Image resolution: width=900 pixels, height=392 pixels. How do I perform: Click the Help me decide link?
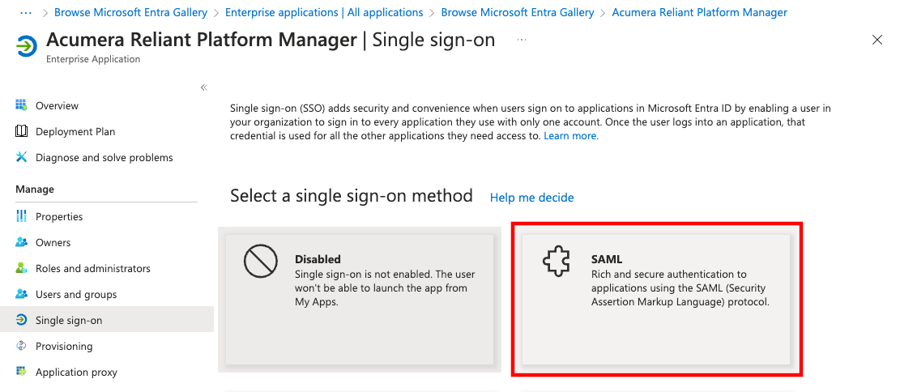coord(531,198)
